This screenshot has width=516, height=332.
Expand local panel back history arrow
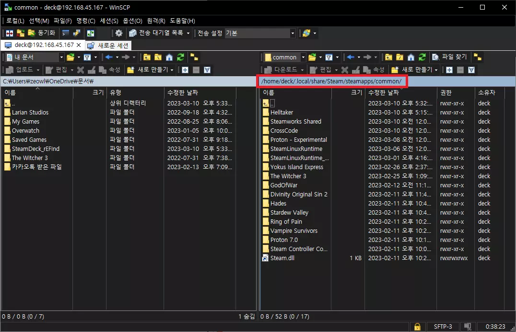117,57
